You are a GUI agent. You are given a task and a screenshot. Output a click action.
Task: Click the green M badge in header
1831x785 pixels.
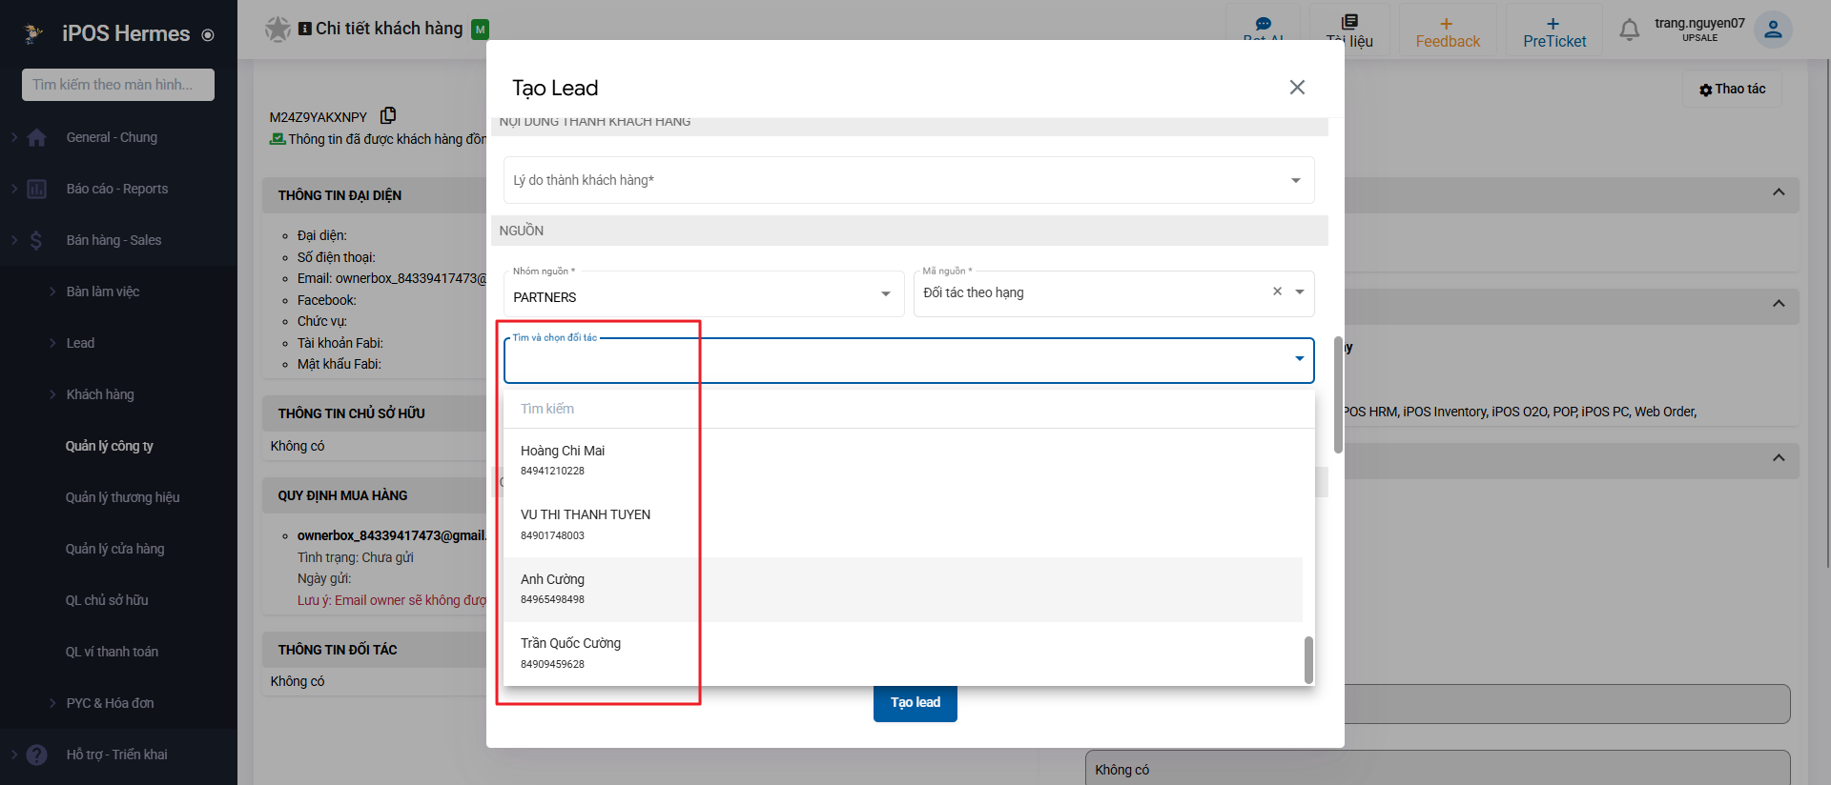tap(481, 30)
